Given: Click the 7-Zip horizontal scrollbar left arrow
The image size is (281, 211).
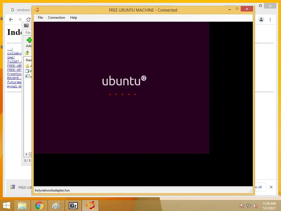Looking at the screenshot, I should click(26, 154).
